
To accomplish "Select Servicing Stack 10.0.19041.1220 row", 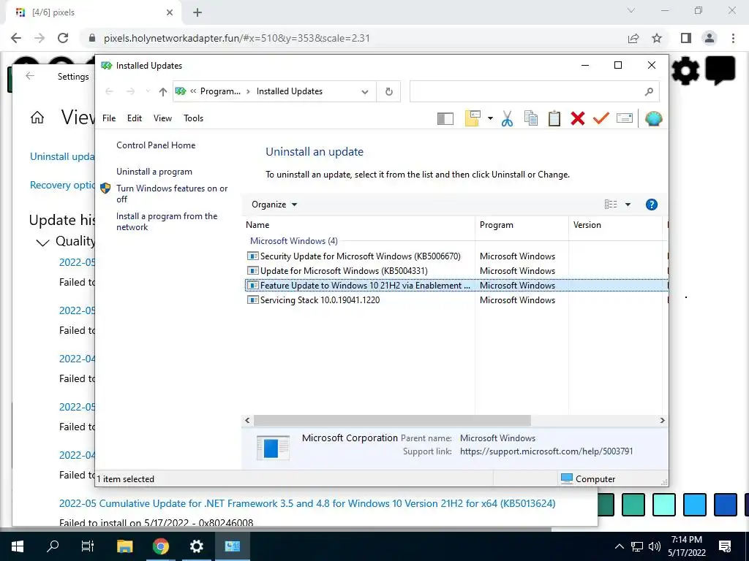I will [x=456, y=300].
